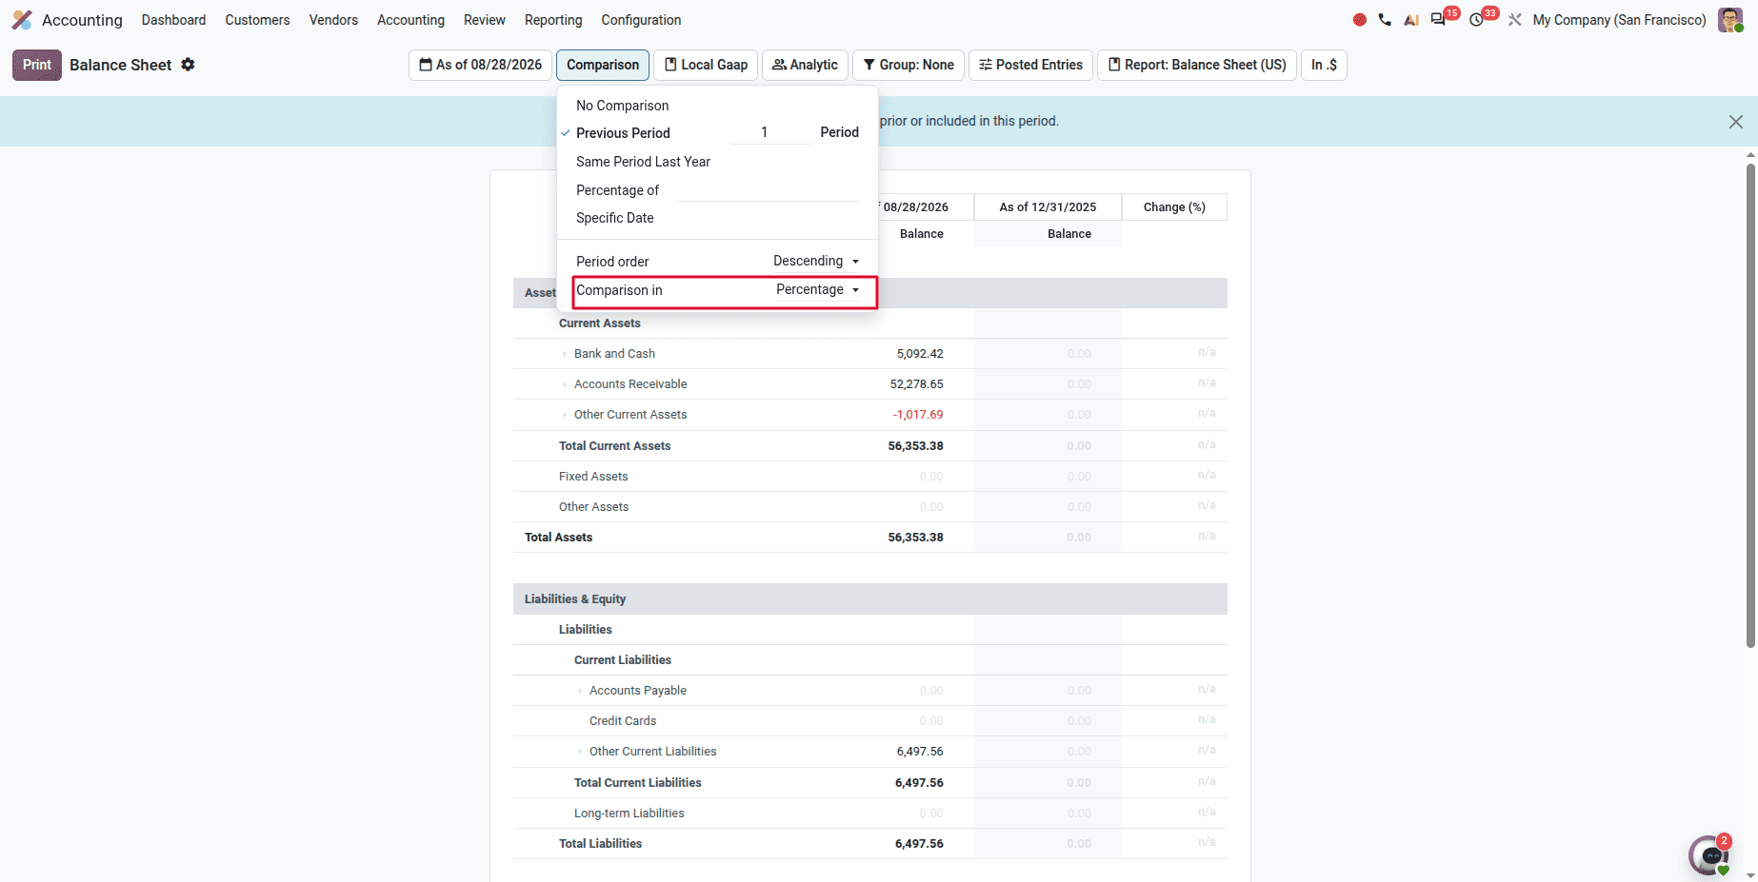Unfold the Other Current Assets row arrow
This screenshot has height=882, width=1758.
pyautogui.click(x=565, y=415)
